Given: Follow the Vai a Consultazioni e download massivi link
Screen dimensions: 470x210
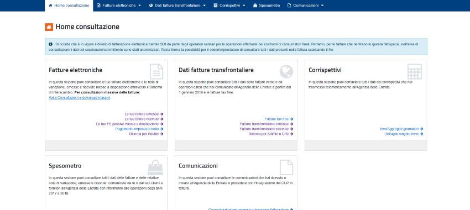Looking at the screenshot, I should (x=80, y=98).
